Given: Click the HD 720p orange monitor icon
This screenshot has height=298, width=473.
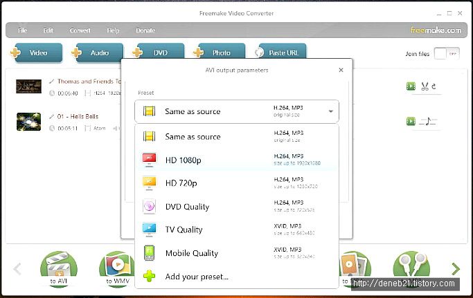Looking at the screenshot, I should [x=150, y=183].
